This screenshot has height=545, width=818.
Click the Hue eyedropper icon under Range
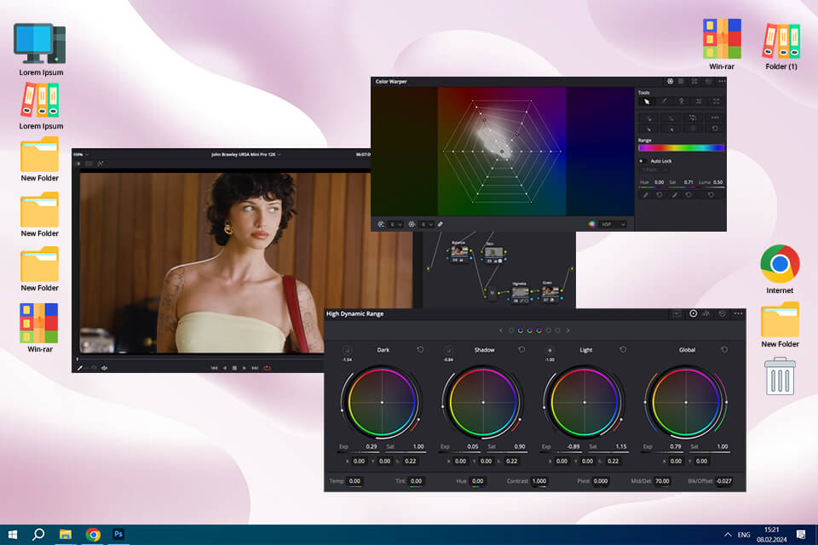click(x=645, y=194)
